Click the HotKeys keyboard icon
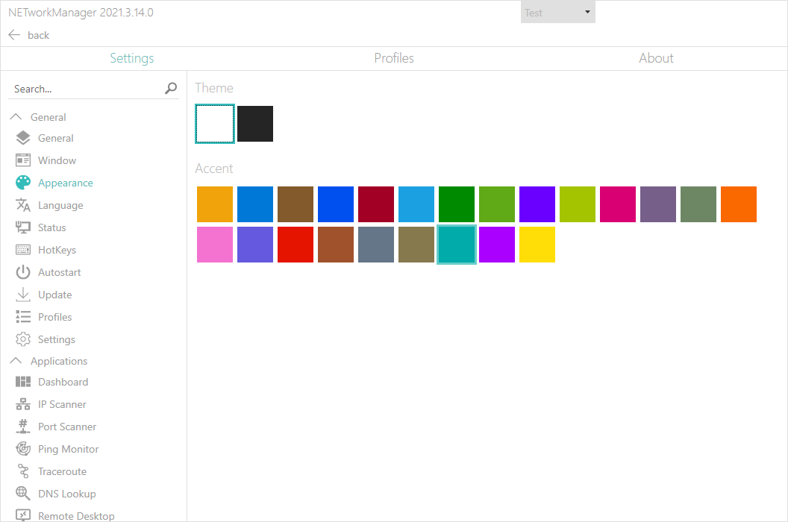 point(23,250)
